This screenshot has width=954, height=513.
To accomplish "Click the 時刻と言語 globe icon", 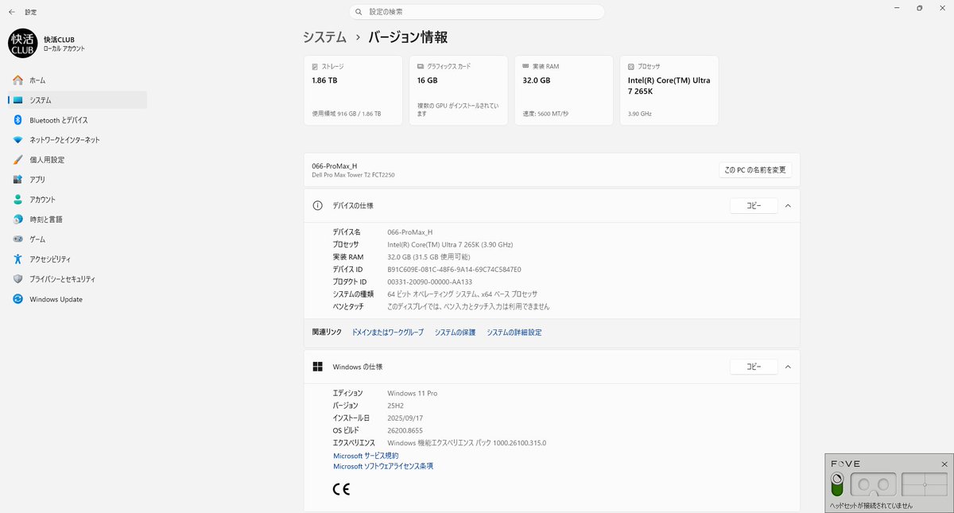I will tap(17, 220).
